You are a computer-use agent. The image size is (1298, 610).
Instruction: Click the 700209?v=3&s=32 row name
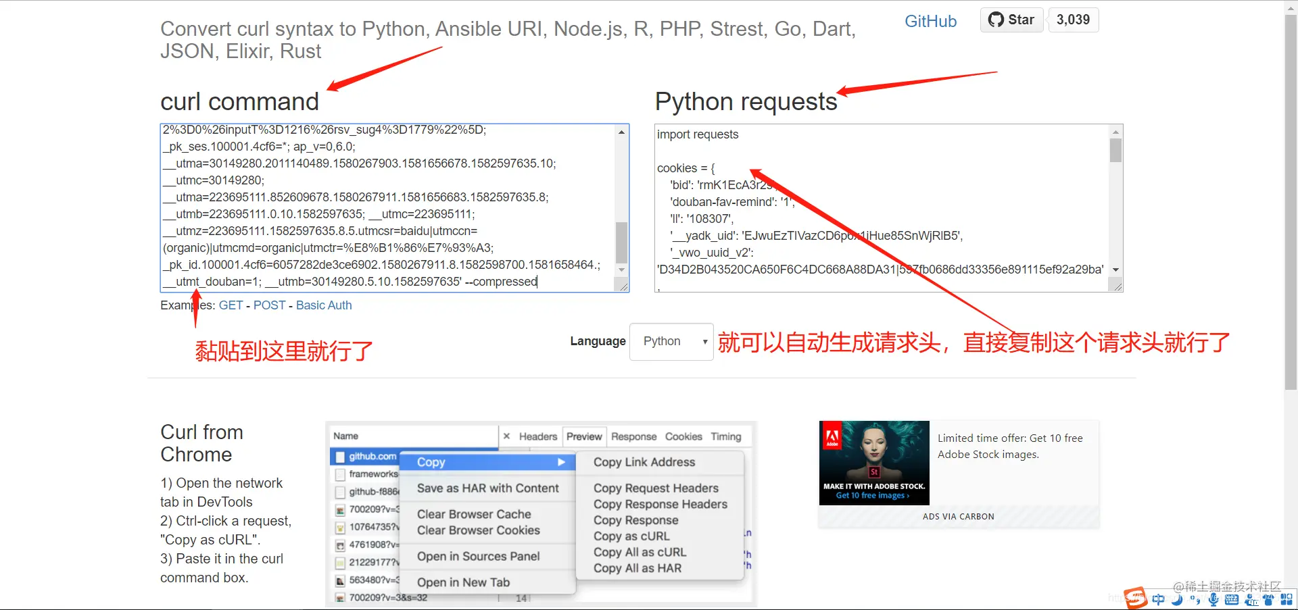[388, 598]
